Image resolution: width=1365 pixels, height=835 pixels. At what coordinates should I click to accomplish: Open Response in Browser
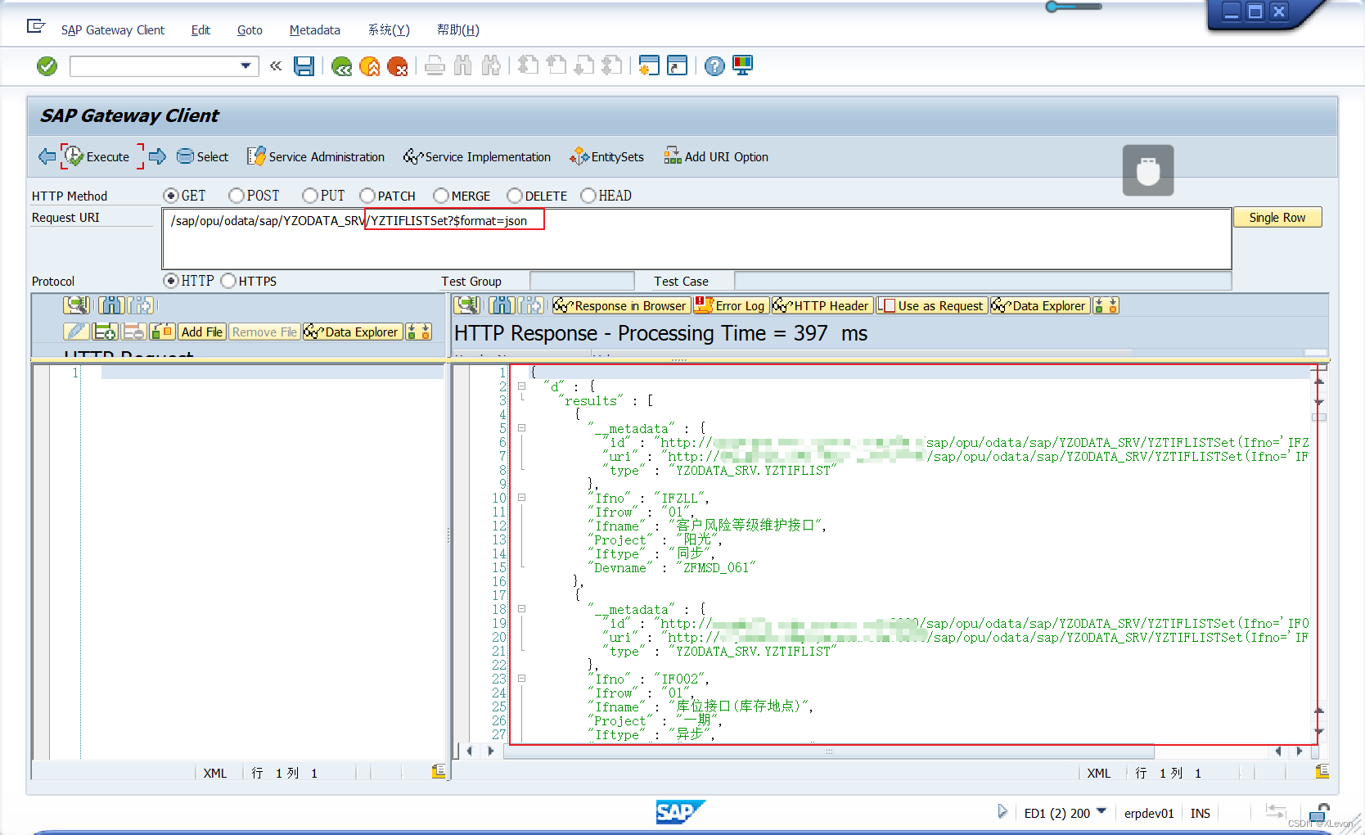620,305
